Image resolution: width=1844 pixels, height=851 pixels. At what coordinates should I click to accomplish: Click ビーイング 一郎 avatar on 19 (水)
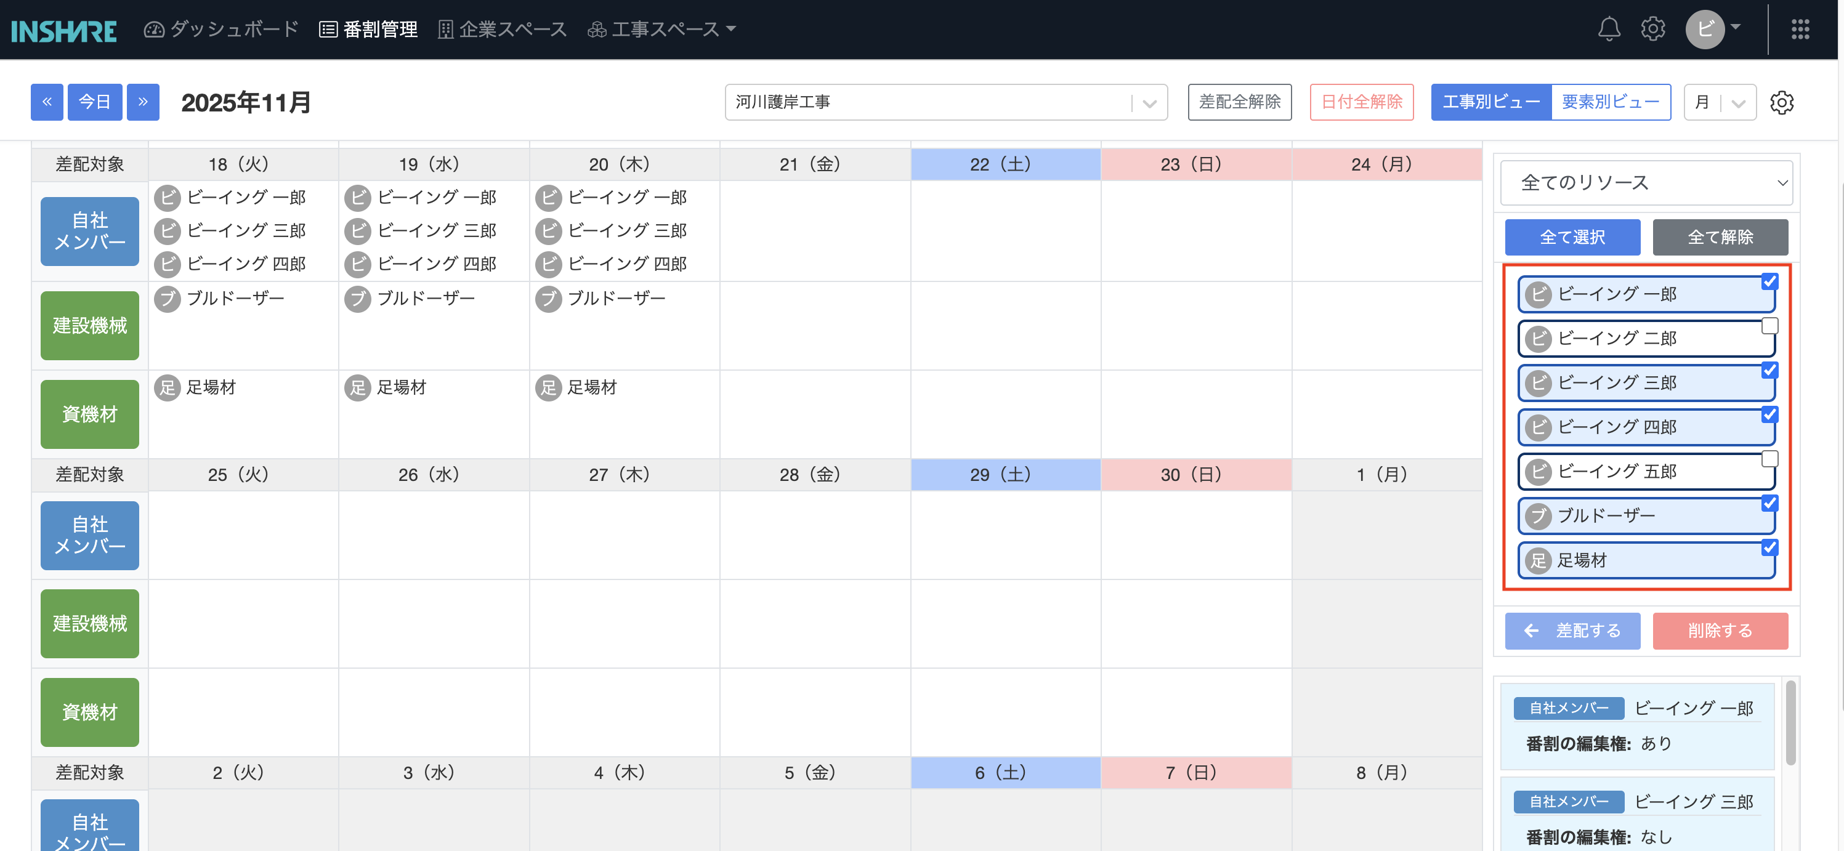coord(358,198)
